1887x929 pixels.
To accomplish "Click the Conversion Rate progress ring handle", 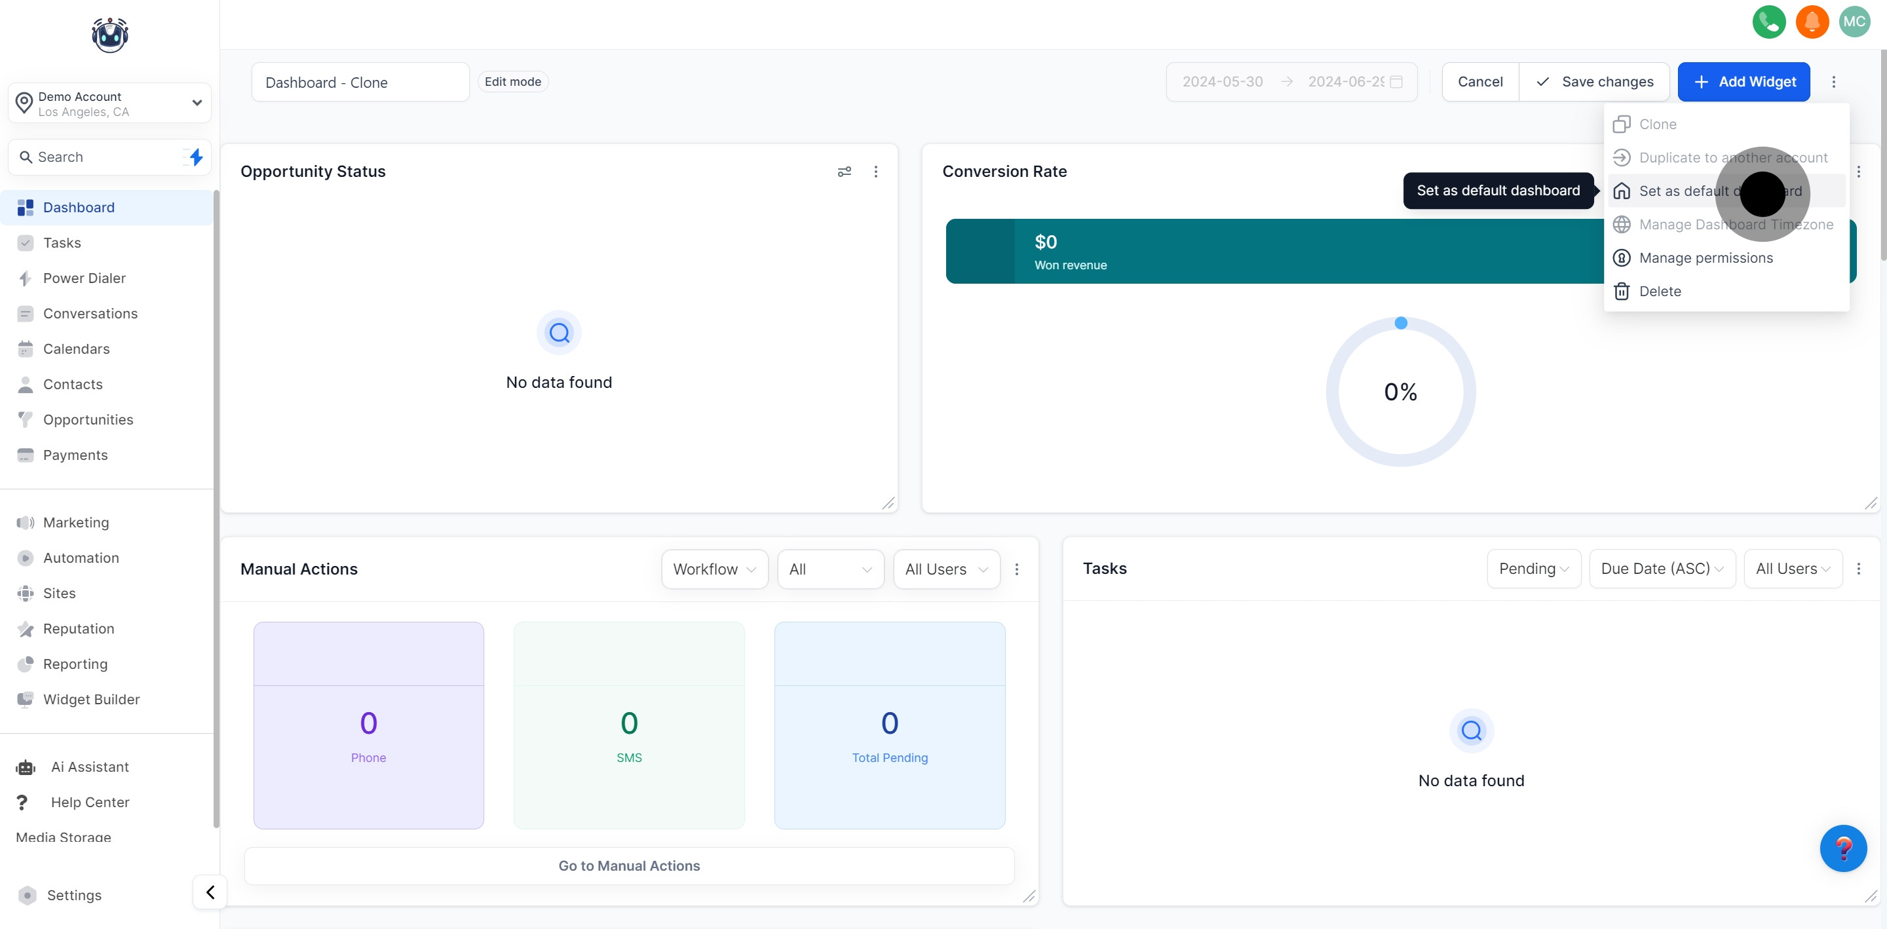I will pyautogui.click(x=1401, y=323).
